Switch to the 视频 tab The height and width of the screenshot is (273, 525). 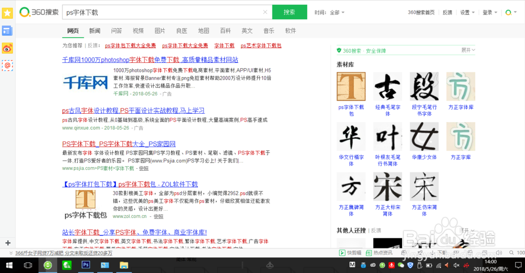138,31
